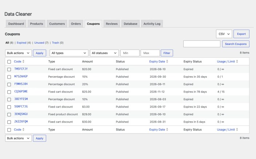
Task: Switch to the Customers tab
Action: pos(57,24)
